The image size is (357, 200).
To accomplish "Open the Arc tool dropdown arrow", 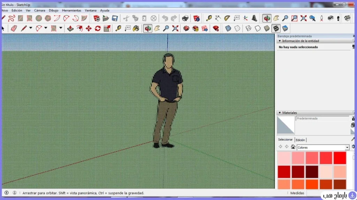I will [46, 28].
